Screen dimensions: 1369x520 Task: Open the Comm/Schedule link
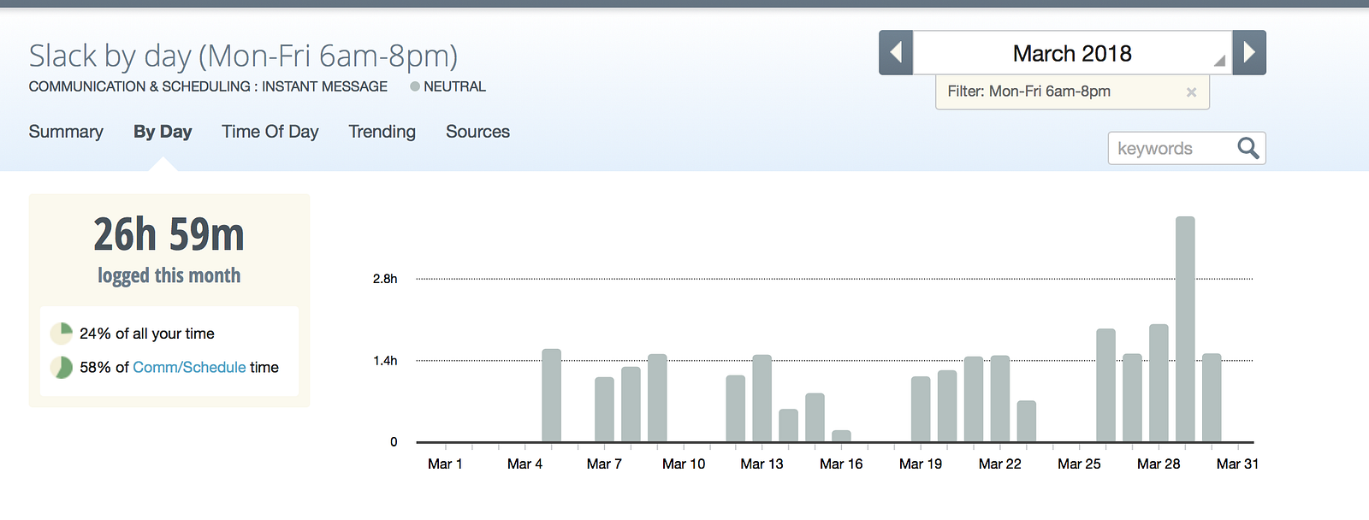tap(189, 367)
